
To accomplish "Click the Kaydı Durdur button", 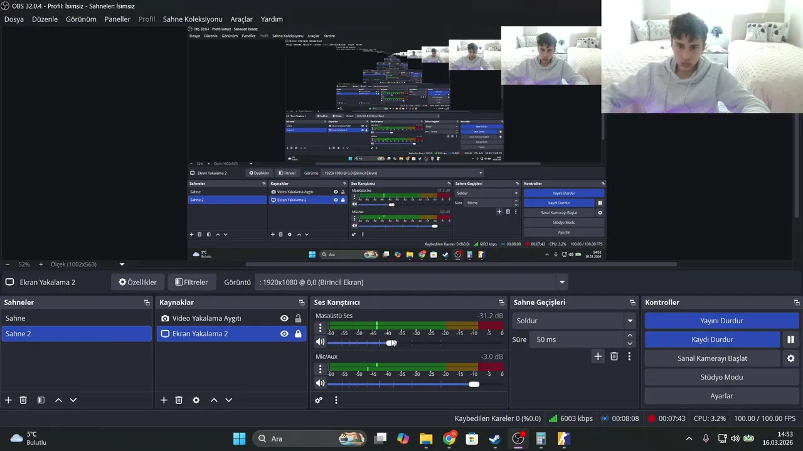I will point(712,340).
